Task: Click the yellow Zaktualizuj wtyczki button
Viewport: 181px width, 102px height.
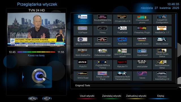Action: coord(136,97)
